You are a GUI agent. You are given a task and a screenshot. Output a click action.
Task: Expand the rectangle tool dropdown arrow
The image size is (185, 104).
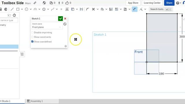point(22,9)
